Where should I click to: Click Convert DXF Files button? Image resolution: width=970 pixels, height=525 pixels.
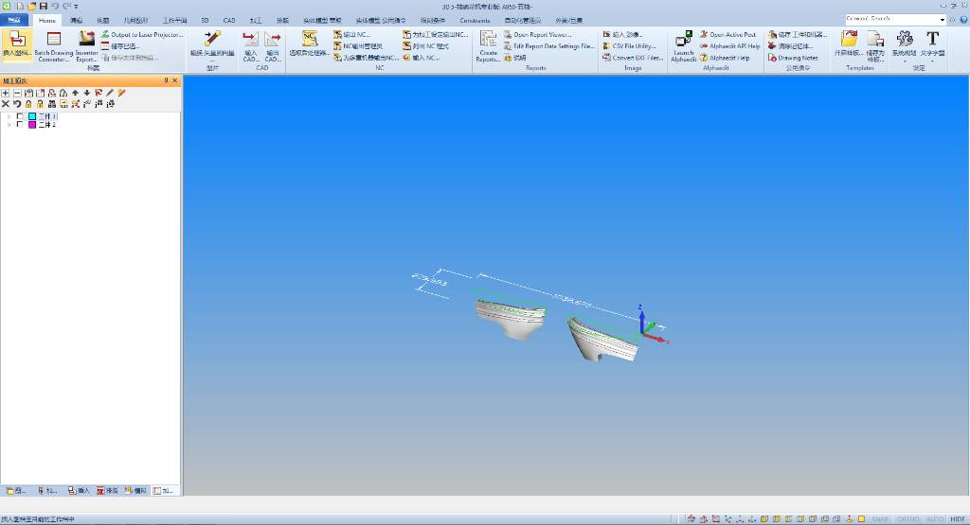(x=637, y=58)
